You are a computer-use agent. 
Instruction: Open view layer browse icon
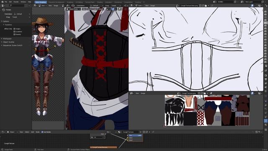pos(242,2)
